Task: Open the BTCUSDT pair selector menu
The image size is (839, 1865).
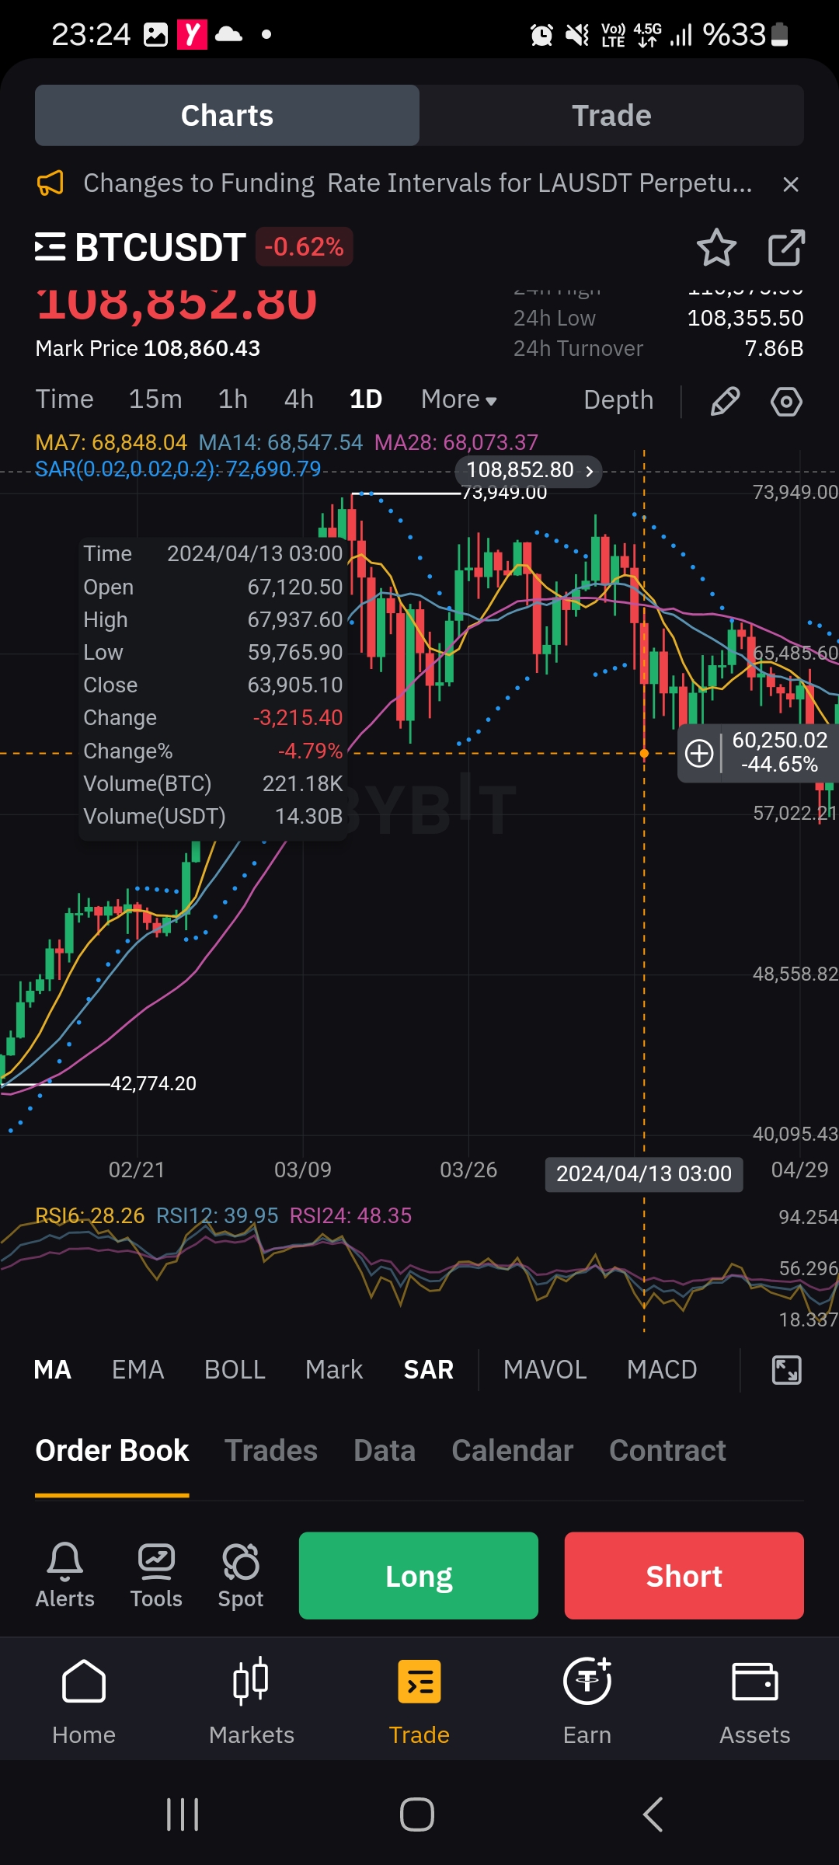Action: [50, 247]
